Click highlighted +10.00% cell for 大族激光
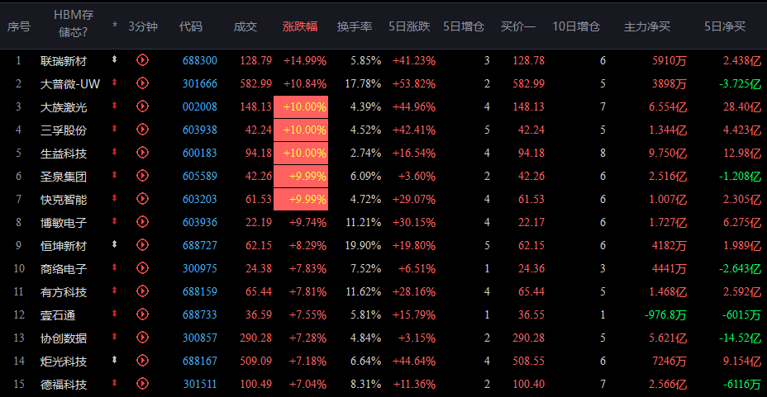The height and width of the screenshot is (397, 767). coord(301,107)
